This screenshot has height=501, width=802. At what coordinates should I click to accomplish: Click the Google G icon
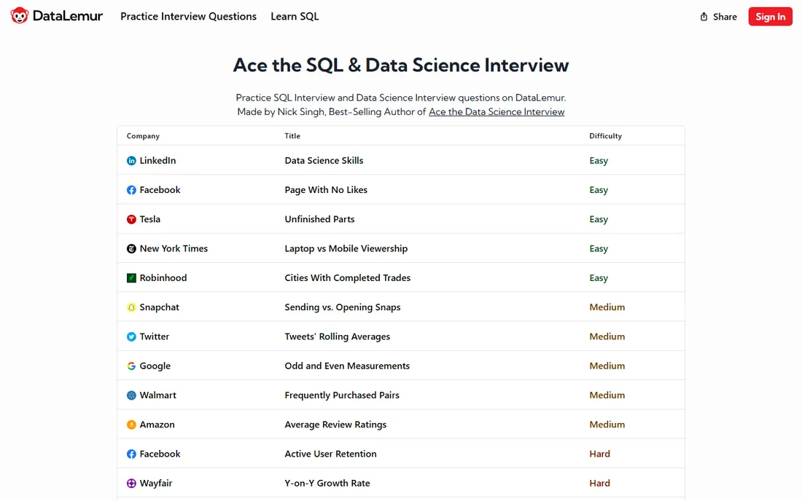click(131, 366)
